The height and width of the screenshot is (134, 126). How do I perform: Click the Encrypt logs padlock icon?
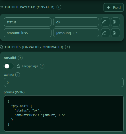click(18, 66)
